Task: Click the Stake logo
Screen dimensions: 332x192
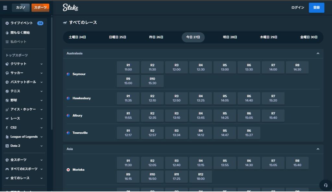Action: 70,7
